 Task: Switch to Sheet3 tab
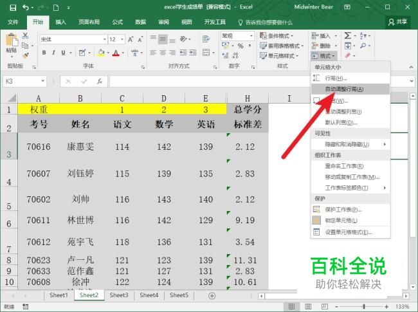119,295
